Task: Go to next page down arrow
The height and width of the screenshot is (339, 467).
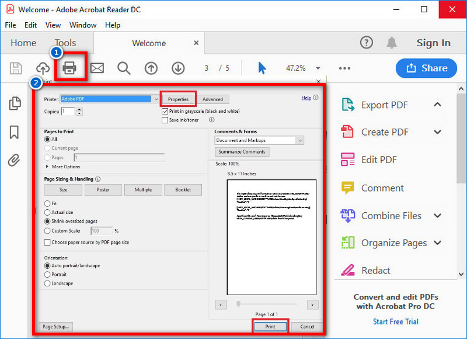Action: [x=178, y=68]
